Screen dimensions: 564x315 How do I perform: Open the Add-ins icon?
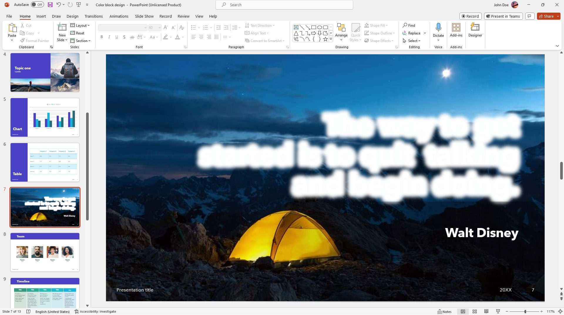456,27
